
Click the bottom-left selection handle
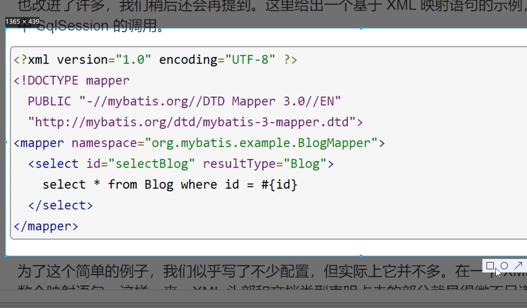[x=5, y=256]
